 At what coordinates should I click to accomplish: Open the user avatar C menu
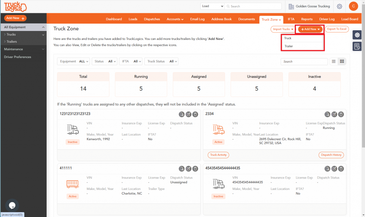click(x=353, y=6)
